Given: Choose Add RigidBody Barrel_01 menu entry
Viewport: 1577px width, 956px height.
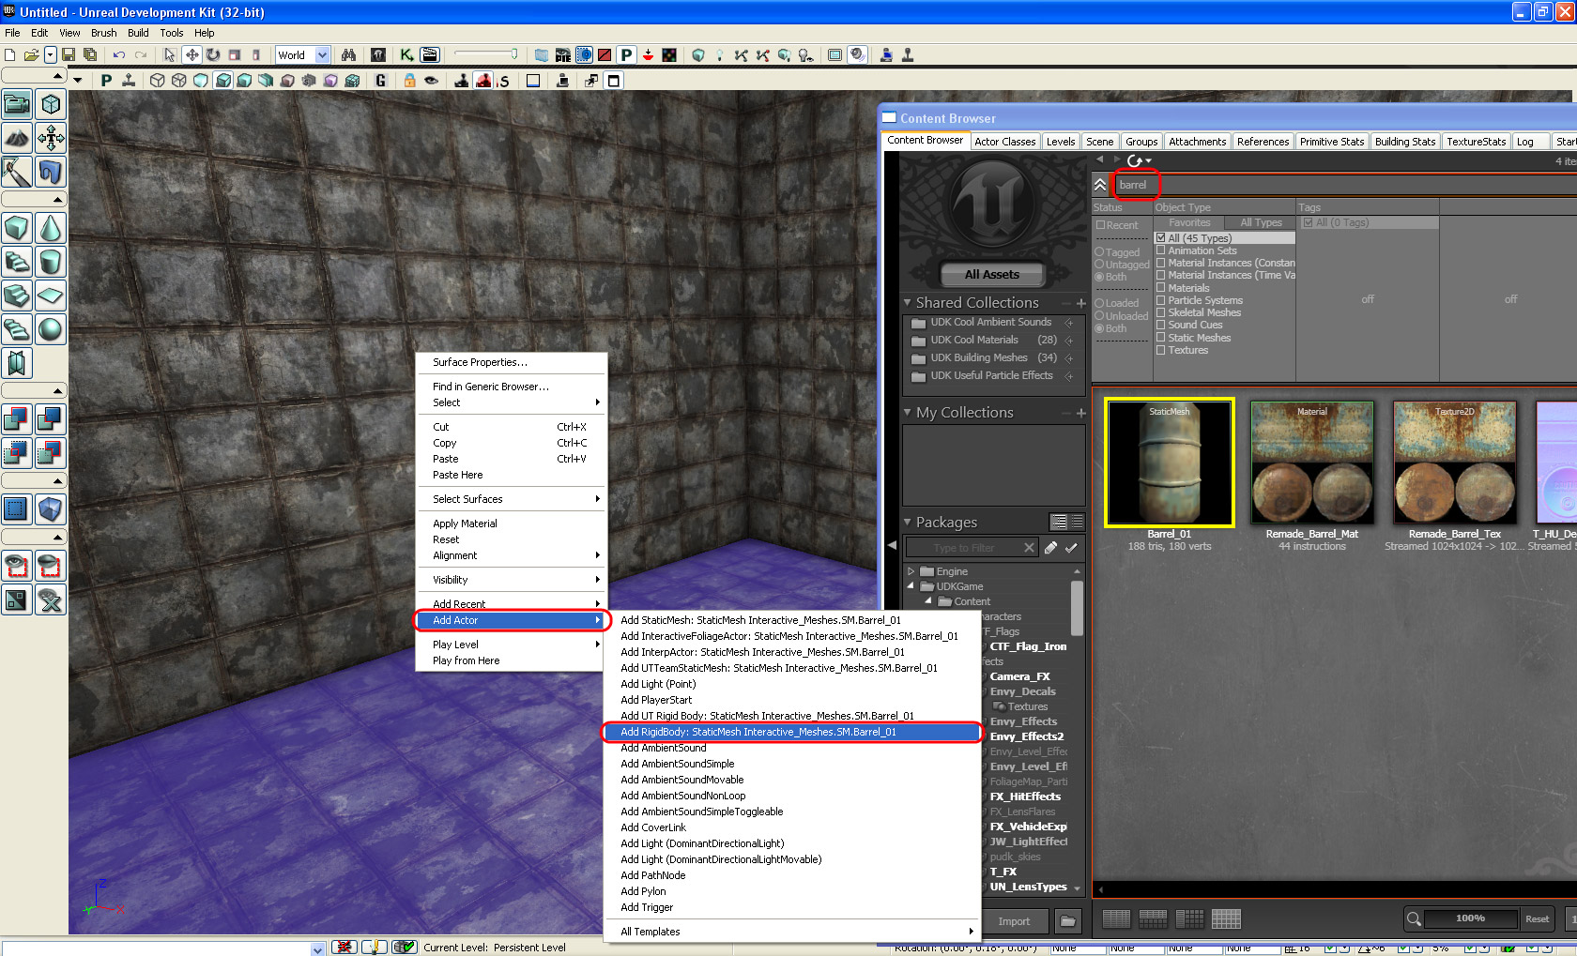Looking at the screenshot, I should (792, 732).
